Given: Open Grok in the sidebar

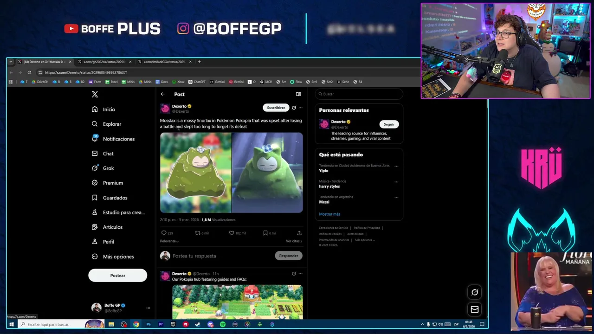Looking at the screenshot, I should click(103, 168).
